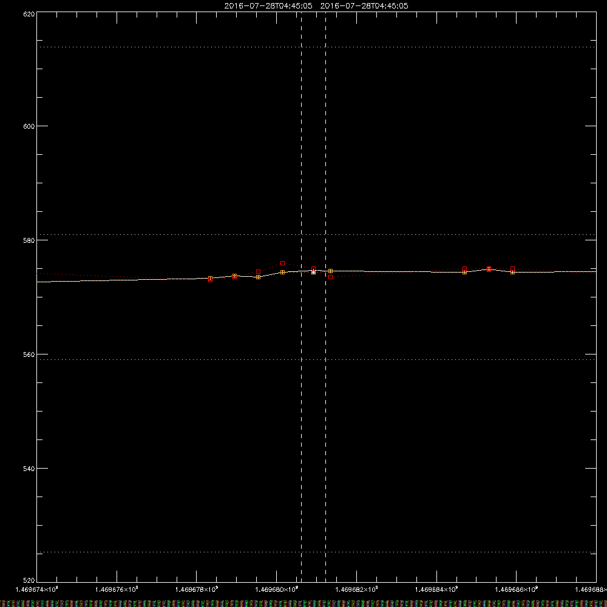Click the second timestamp in the plot title
Image resolution: width=607 pixels, height=607 pixels.
[364, 6]
